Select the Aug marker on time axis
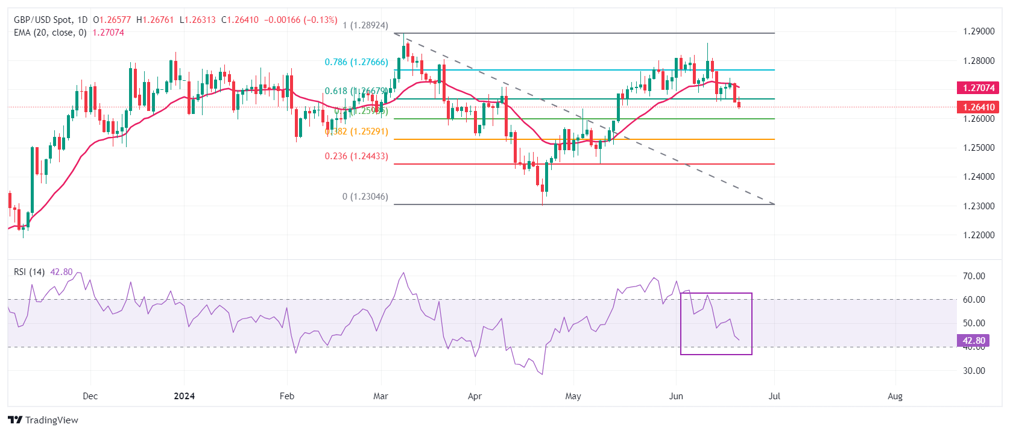 point(895,396)
